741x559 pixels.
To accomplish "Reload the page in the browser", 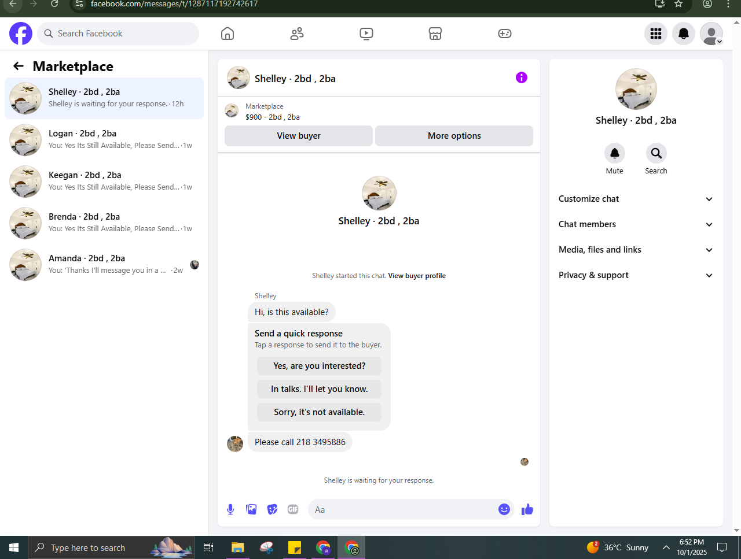I will [x=54, y=3].
